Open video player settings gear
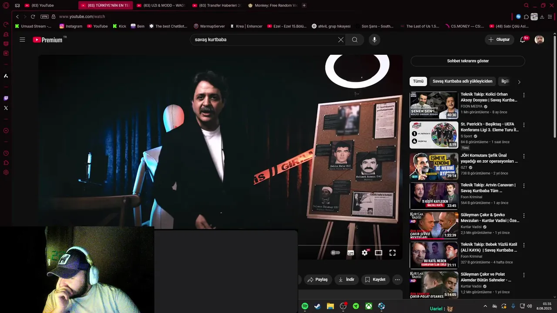557x313 pixels. (x=365, y=253)
